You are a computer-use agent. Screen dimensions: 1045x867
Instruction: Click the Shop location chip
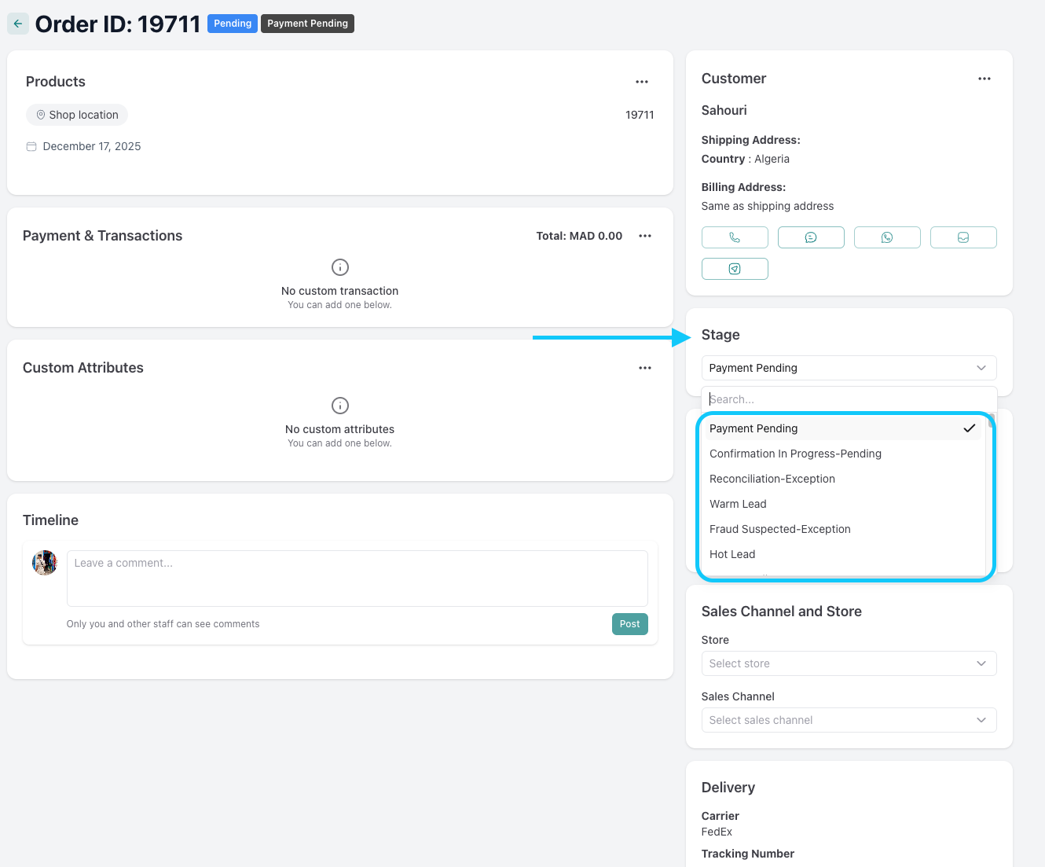point(77,115)
